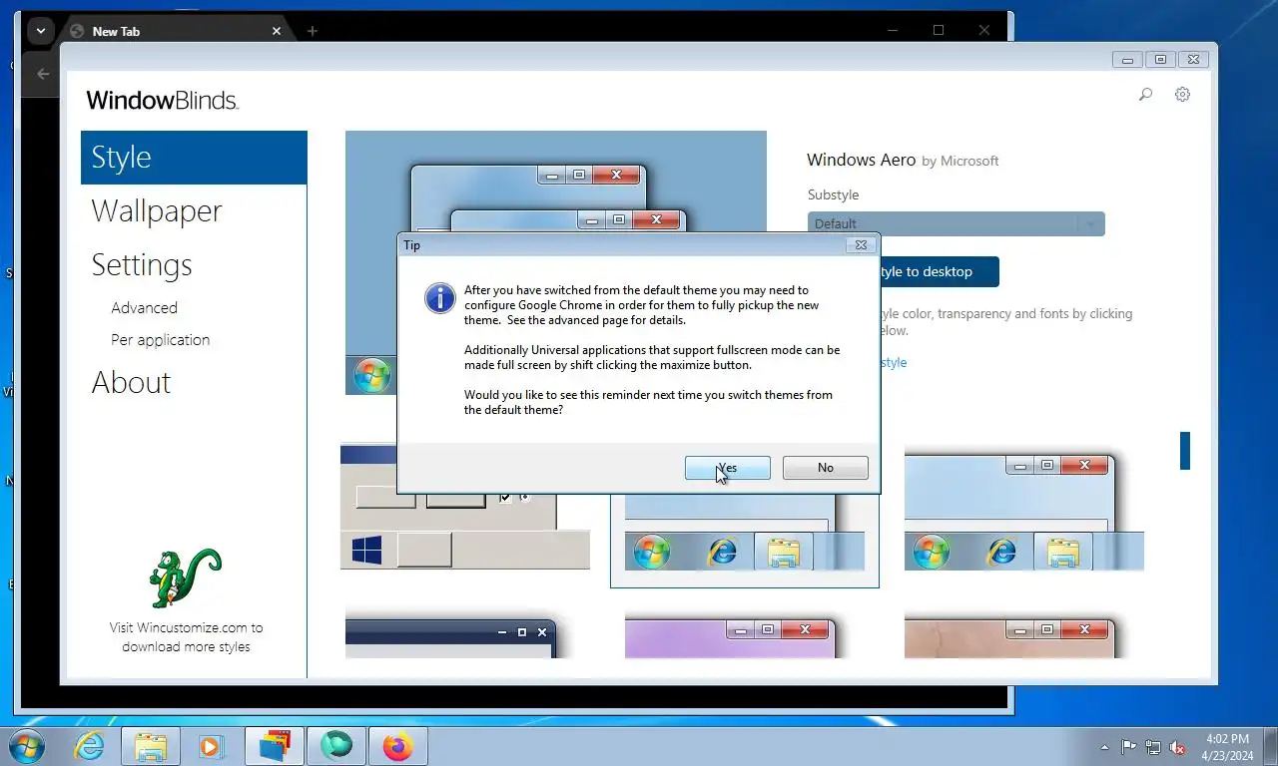Click the Action Center flag tray icon

click(1129, 747)
